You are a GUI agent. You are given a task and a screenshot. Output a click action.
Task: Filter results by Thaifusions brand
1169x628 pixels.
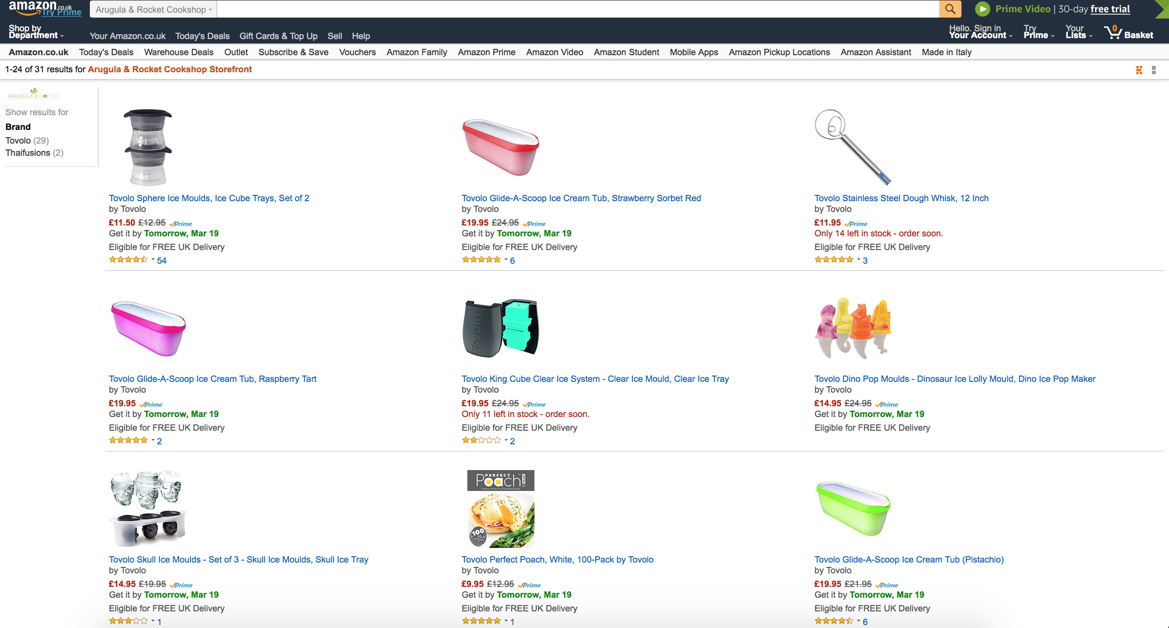tap(28, 153)
